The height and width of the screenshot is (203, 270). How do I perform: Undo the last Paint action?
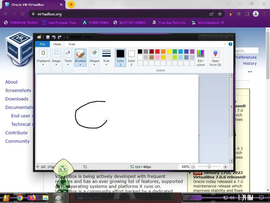pos(54,37)
